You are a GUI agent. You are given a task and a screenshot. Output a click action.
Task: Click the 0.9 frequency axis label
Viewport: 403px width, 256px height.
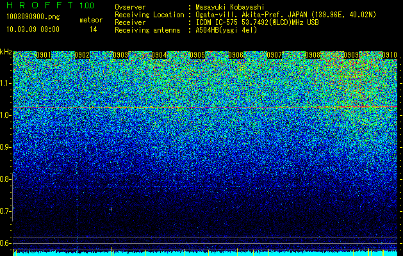tap(4, 147)
